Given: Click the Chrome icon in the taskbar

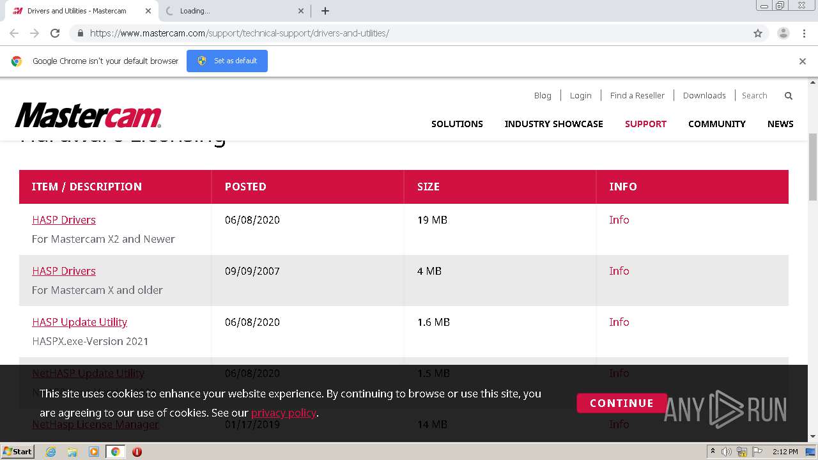Looking at the screenshot, I should click(115, 452).
